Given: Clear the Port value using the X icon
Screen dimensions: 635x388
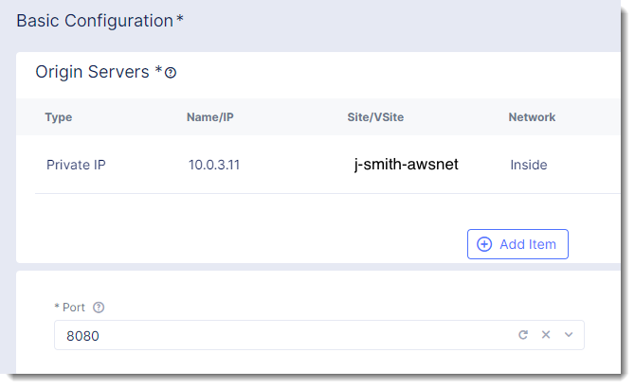Looking at the screenshot, I should coord(546,335).
